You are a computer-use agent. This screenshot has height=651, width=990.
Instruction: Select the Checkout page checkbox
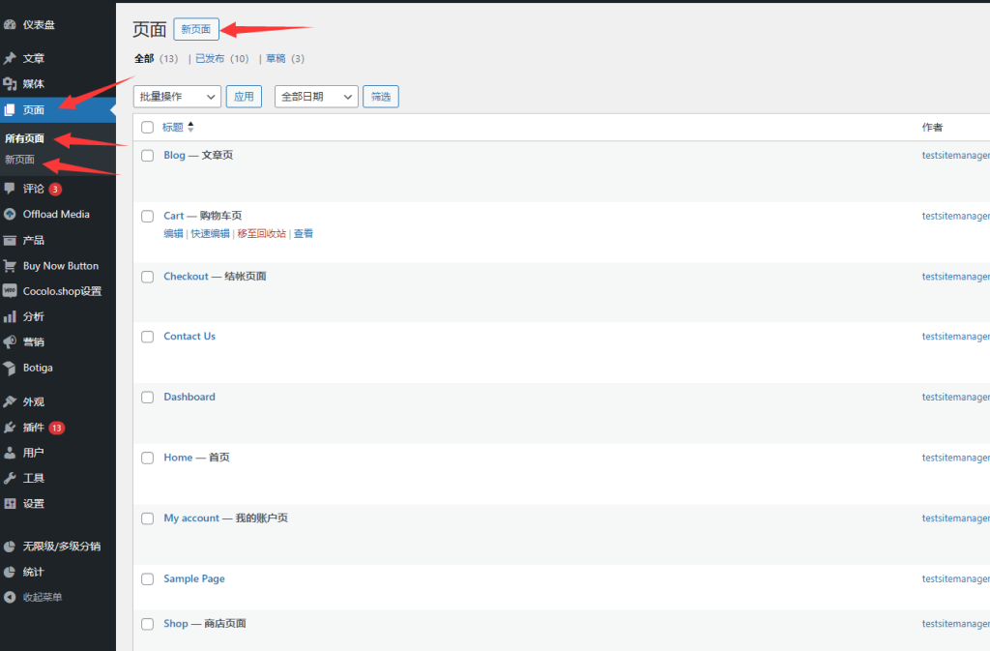pyautogui.click(x=148, y=277)
